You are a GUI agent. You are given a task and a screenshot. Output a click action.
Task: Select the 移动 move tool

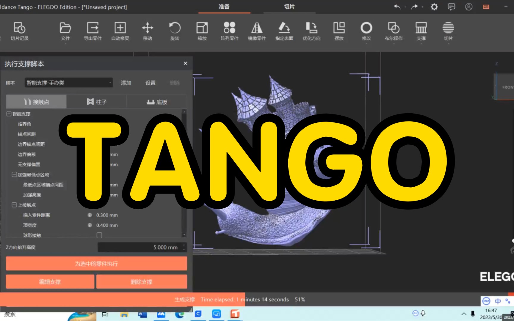(148, 31)
